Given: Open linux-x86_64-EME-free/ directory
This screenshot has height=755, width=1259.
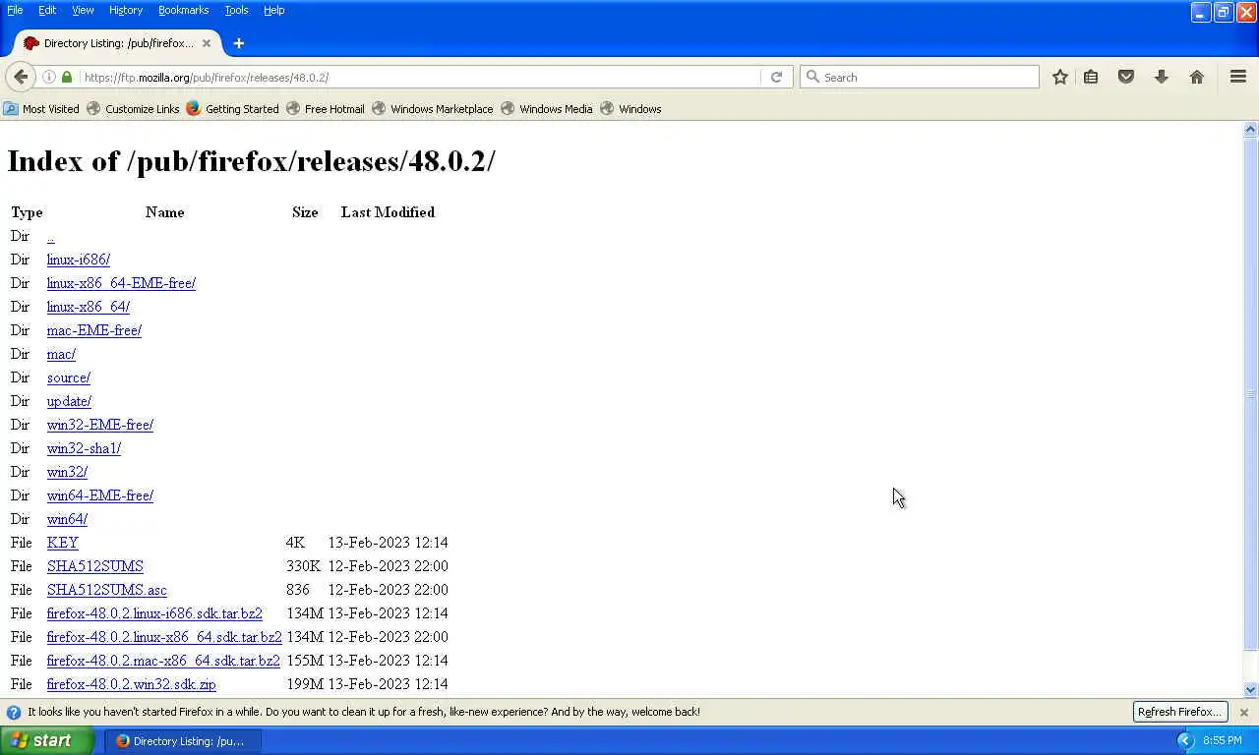Looking at the screenshot, I should 121,283.
